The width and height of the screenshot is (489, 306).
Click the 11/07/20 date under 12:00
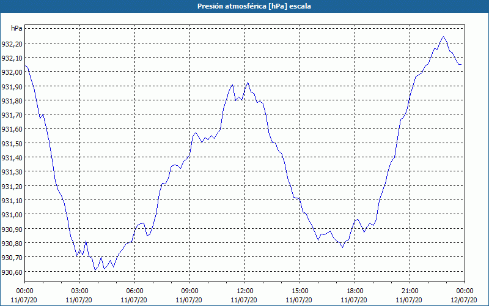pyautogui.click(x=244, y=300)
